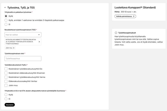Screen dimensions: 167x111
Task: Click the Työehtosopimukset help heading
Action: tap(127, 33)
